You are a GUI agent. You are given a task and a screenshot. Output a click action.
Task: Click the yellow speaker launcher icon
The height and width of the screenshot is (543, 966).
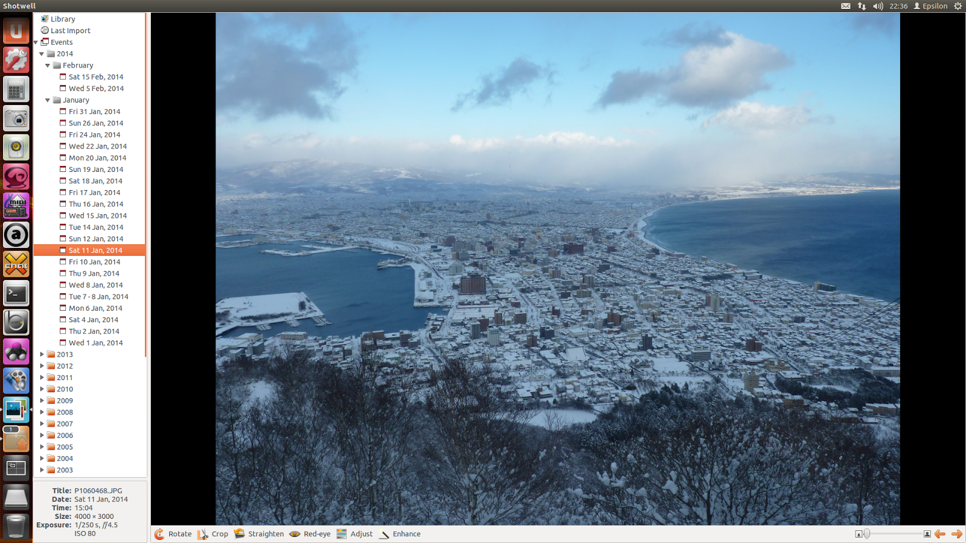[16, 148]
